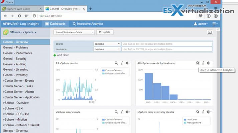The height and width of the screenshot is (133, 238).
Task: Open vSphere - Network / Firewall dashboard
Action: click(21, 125)
